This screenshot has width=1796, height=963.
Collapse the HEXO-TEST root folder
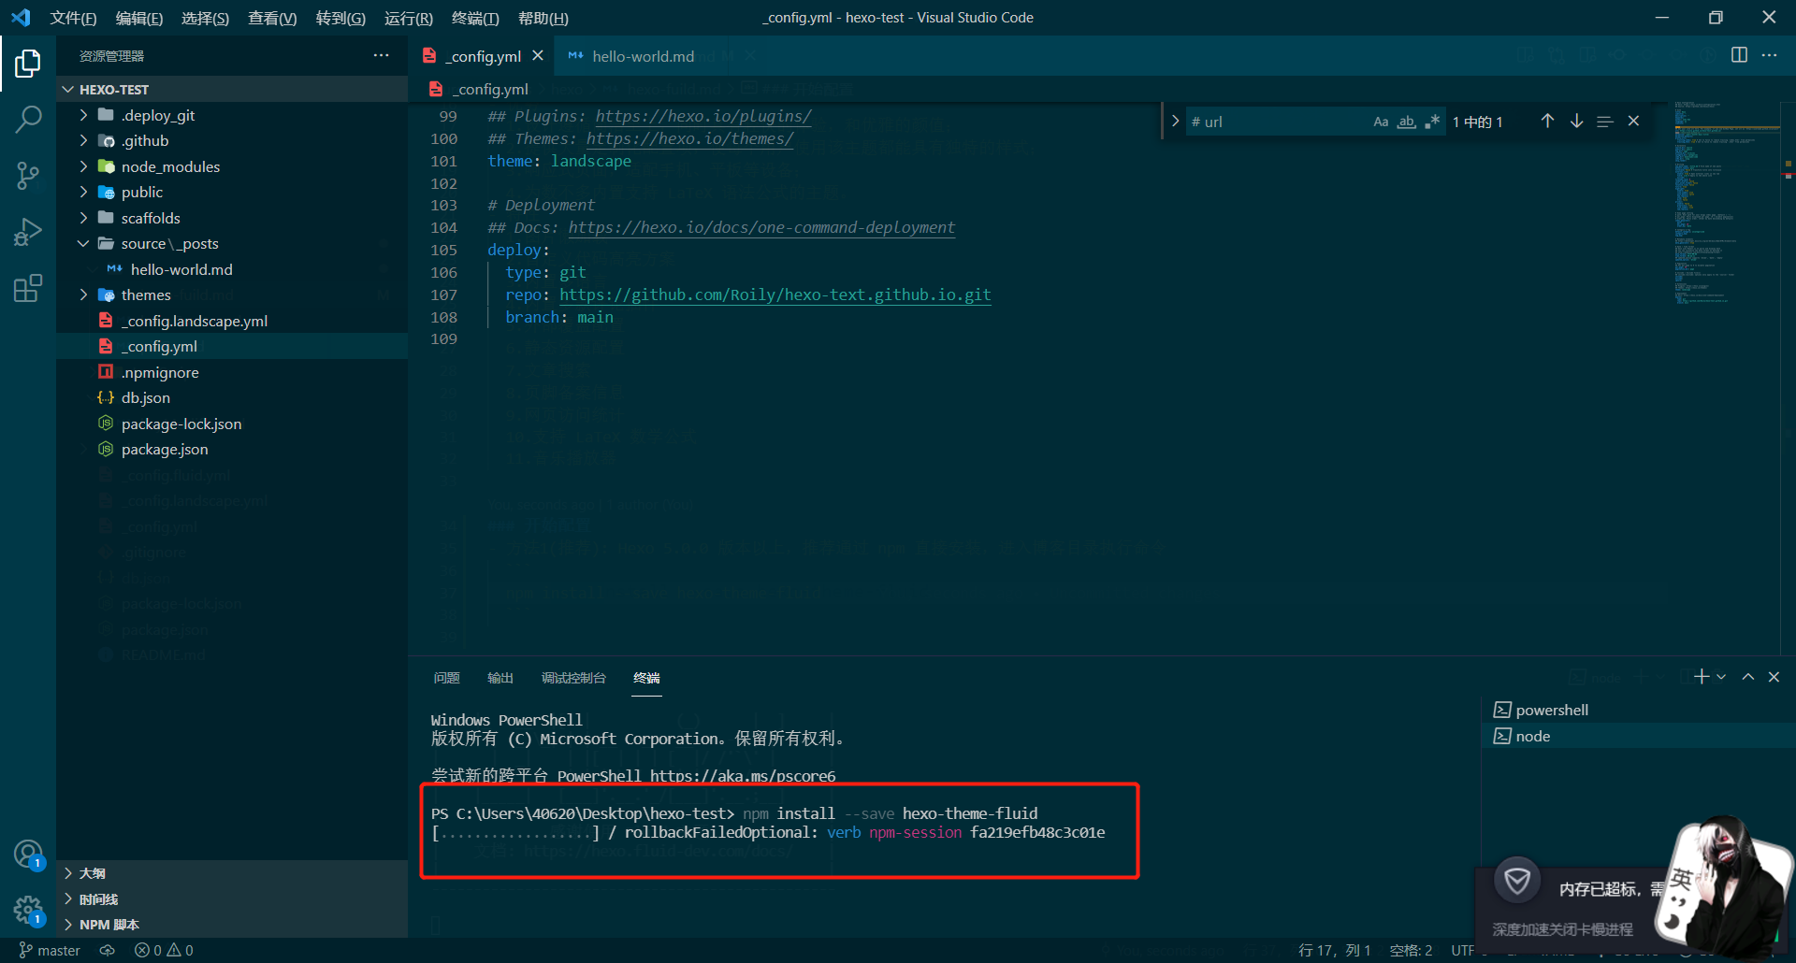click(232, 90)
